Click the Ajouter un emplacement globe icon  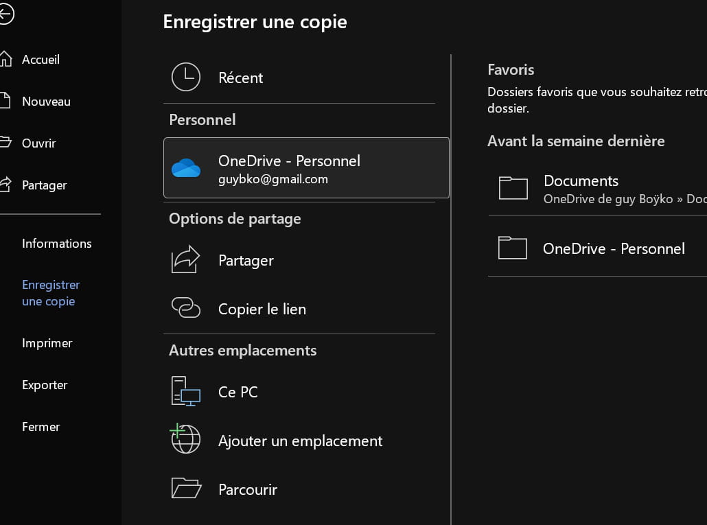coord(185,440)
